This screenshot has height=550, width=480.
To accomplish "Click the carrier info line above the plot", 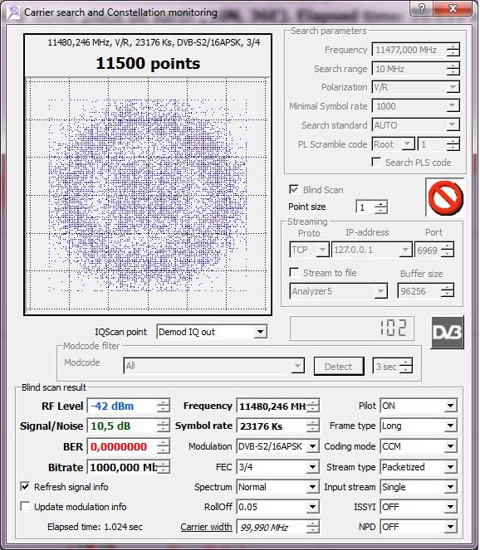I will [x=154, y=42].
